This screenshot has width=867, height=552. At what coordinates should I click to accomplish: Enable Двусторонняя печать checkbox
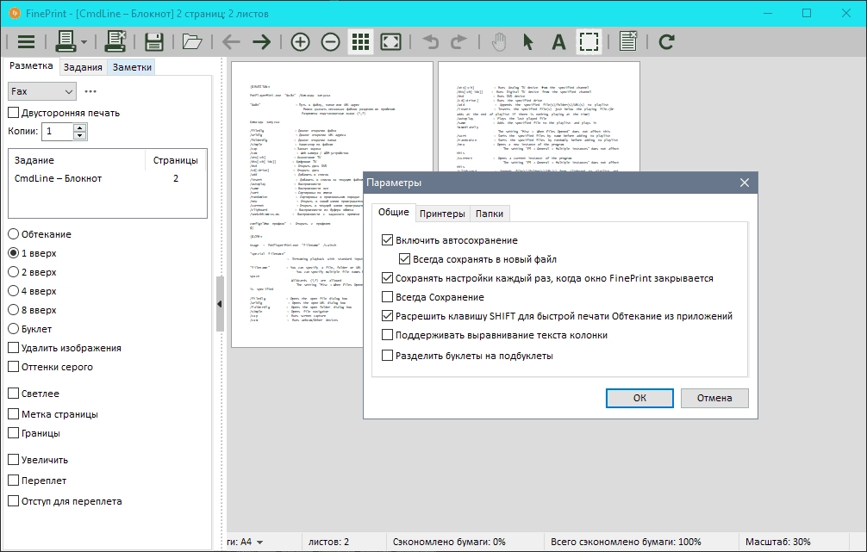[x=13, y=113]
